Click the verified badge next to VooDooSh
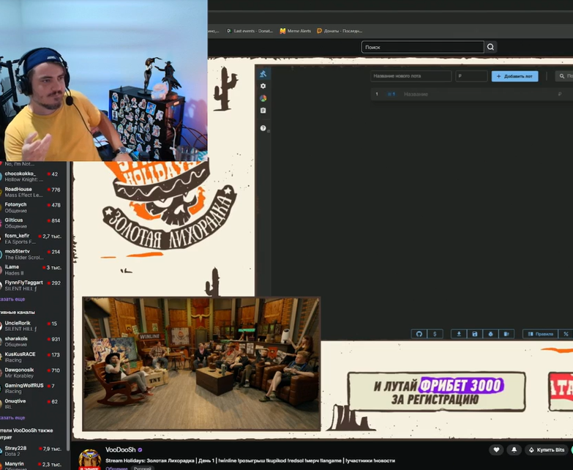The height and width of the screenshot is (470, 573). [x=140, y=450]
